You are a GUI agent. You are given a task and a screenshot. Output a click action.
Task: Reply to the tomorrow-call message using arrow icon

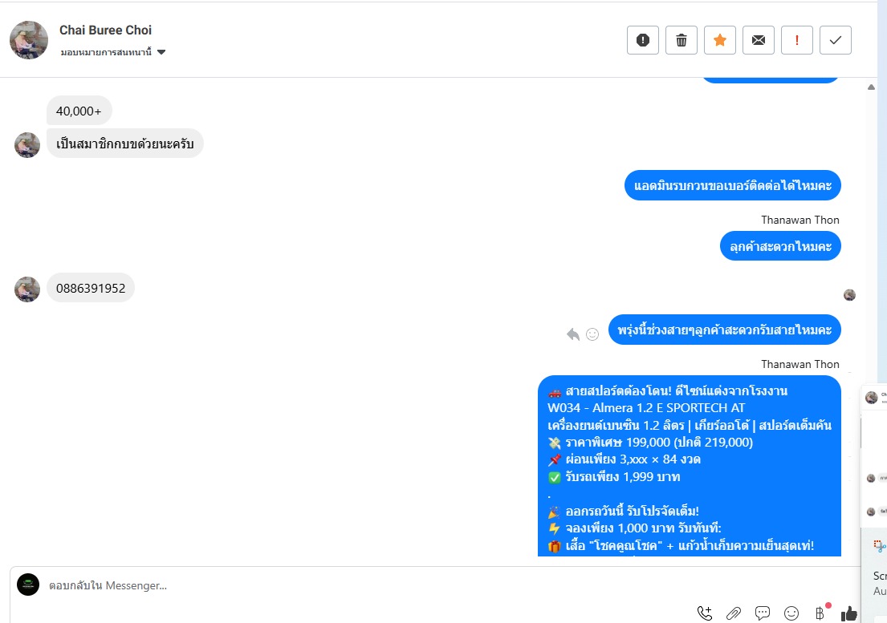[x=573, y=334]
